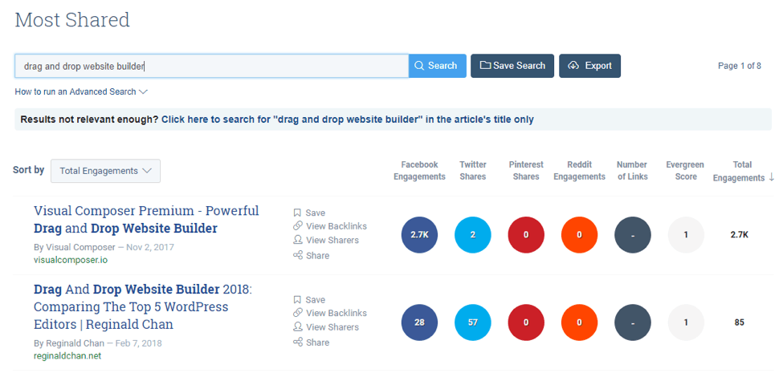Click the Share icon for Visual Composer article
This screenshot has height=373, width=783.
coord(297,256)
